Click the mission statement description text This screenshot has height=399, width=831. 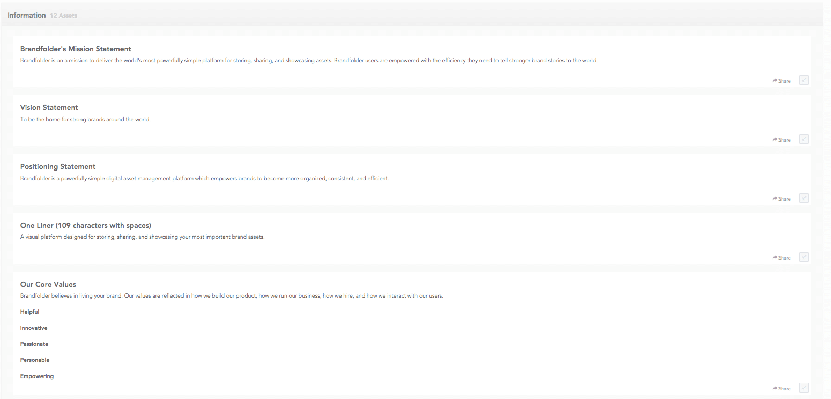coord(309,61)
